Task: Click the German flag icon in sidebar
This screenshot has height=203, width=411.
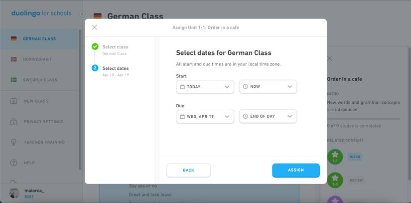Action: [x=13, y=39]
